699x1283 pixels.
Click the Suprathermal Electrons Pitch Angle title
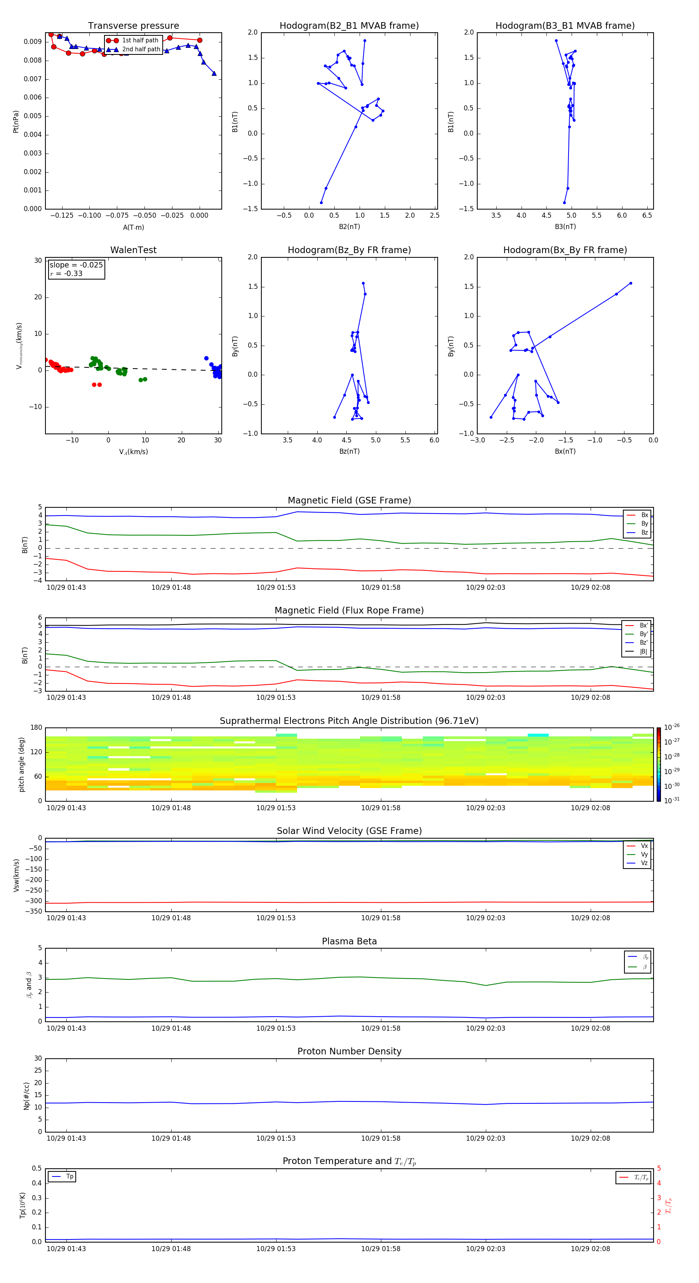[x=349, y=721]
